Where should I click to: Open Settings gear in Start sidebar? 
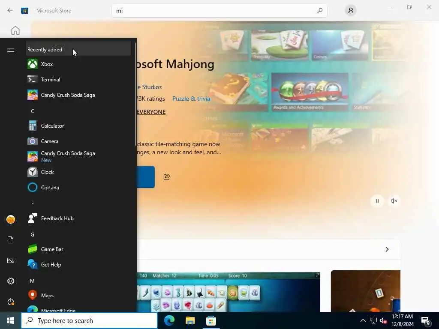pos(11,281)
